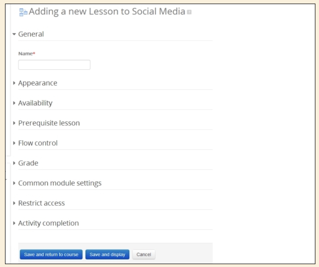Expand the Grade settings heading

(x=28, y=163)
